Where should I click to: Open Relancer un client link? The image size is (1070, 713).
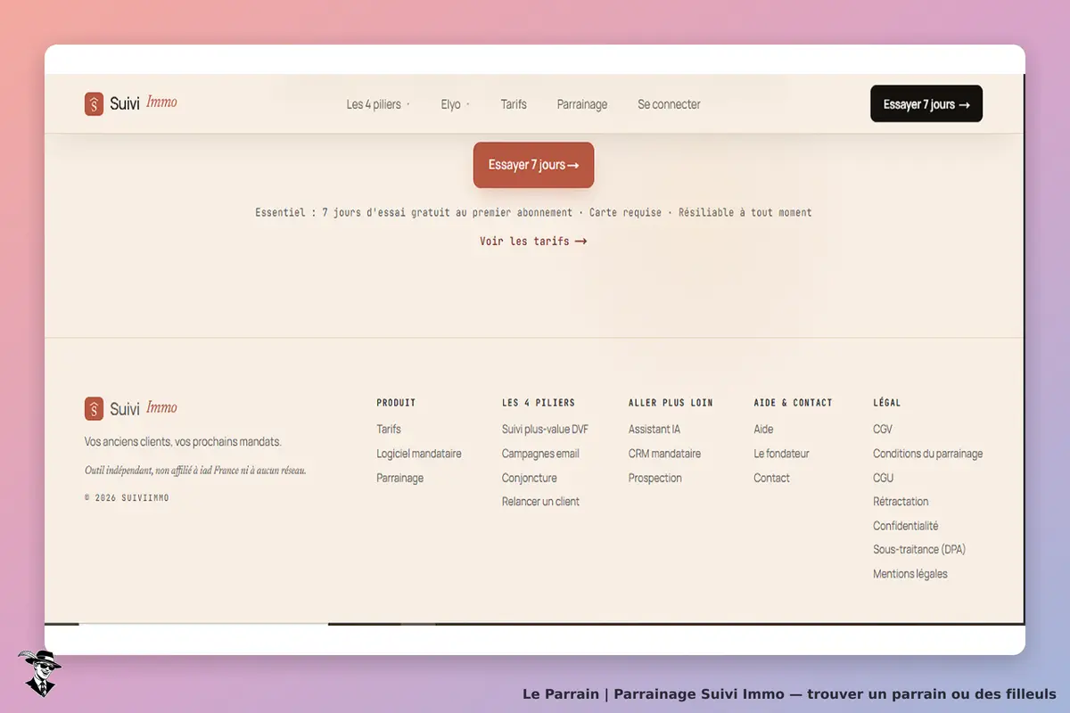tap(540, 502)
